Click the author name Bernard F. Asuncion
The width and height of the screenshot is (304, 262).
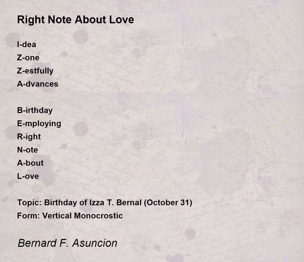(67, 243)
